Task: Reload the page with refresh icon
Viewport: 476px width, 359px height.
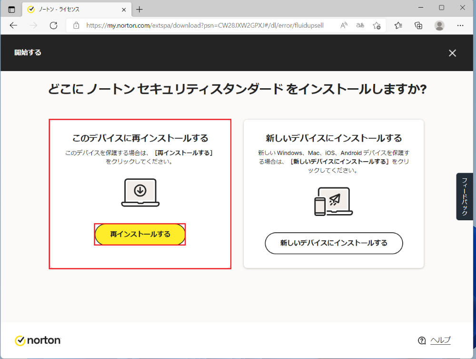Action: [x=53, y=26]
